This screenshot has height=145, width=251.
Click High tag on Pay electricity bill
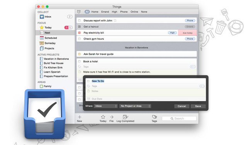(172, 33)
